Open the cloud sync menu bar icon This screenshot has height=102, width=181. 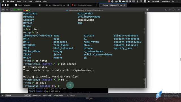point(123,1)
